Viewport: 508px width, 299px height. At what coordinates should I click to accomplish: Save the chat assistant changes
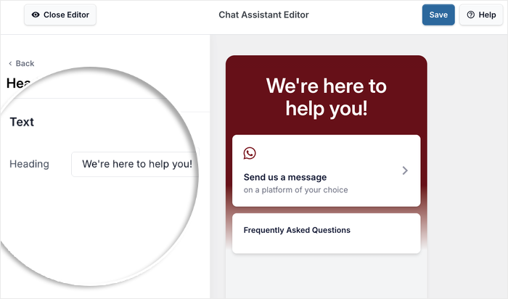tap(438, 15)
